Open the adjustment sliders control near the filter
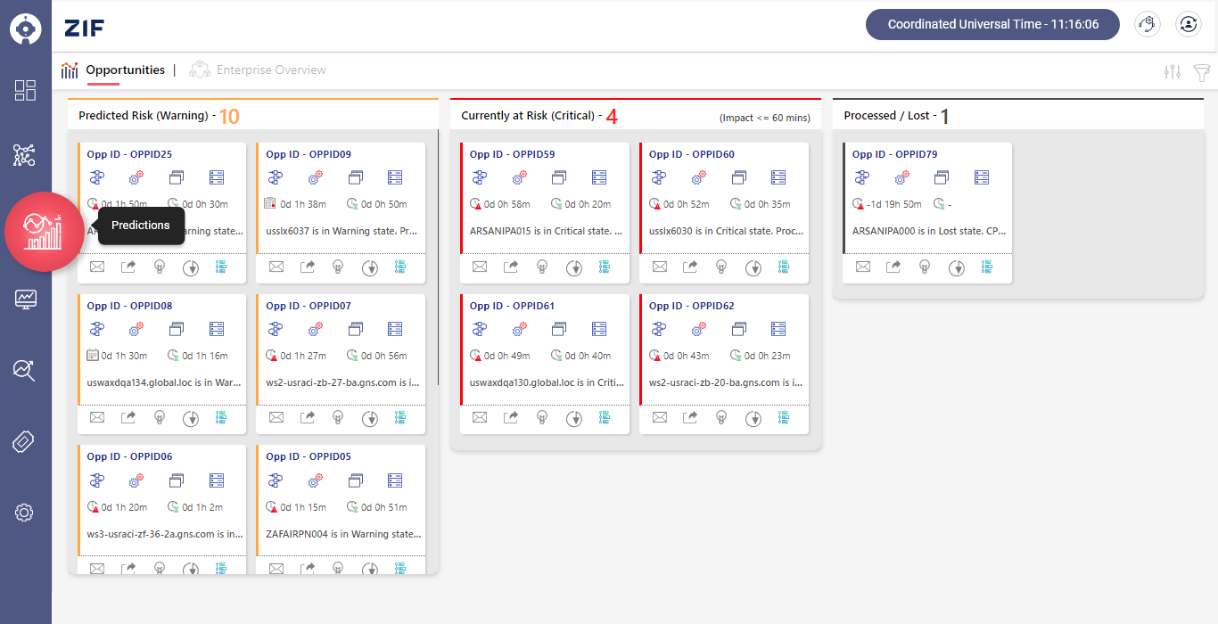Screen dimensions: 1218x624 point(1172,72)
